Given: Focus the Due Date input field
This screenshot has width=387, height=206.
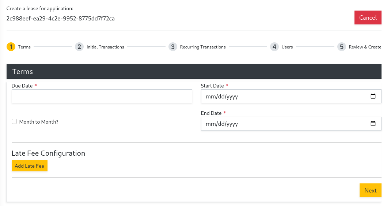Looking at the screenshot, I should 102,97.
